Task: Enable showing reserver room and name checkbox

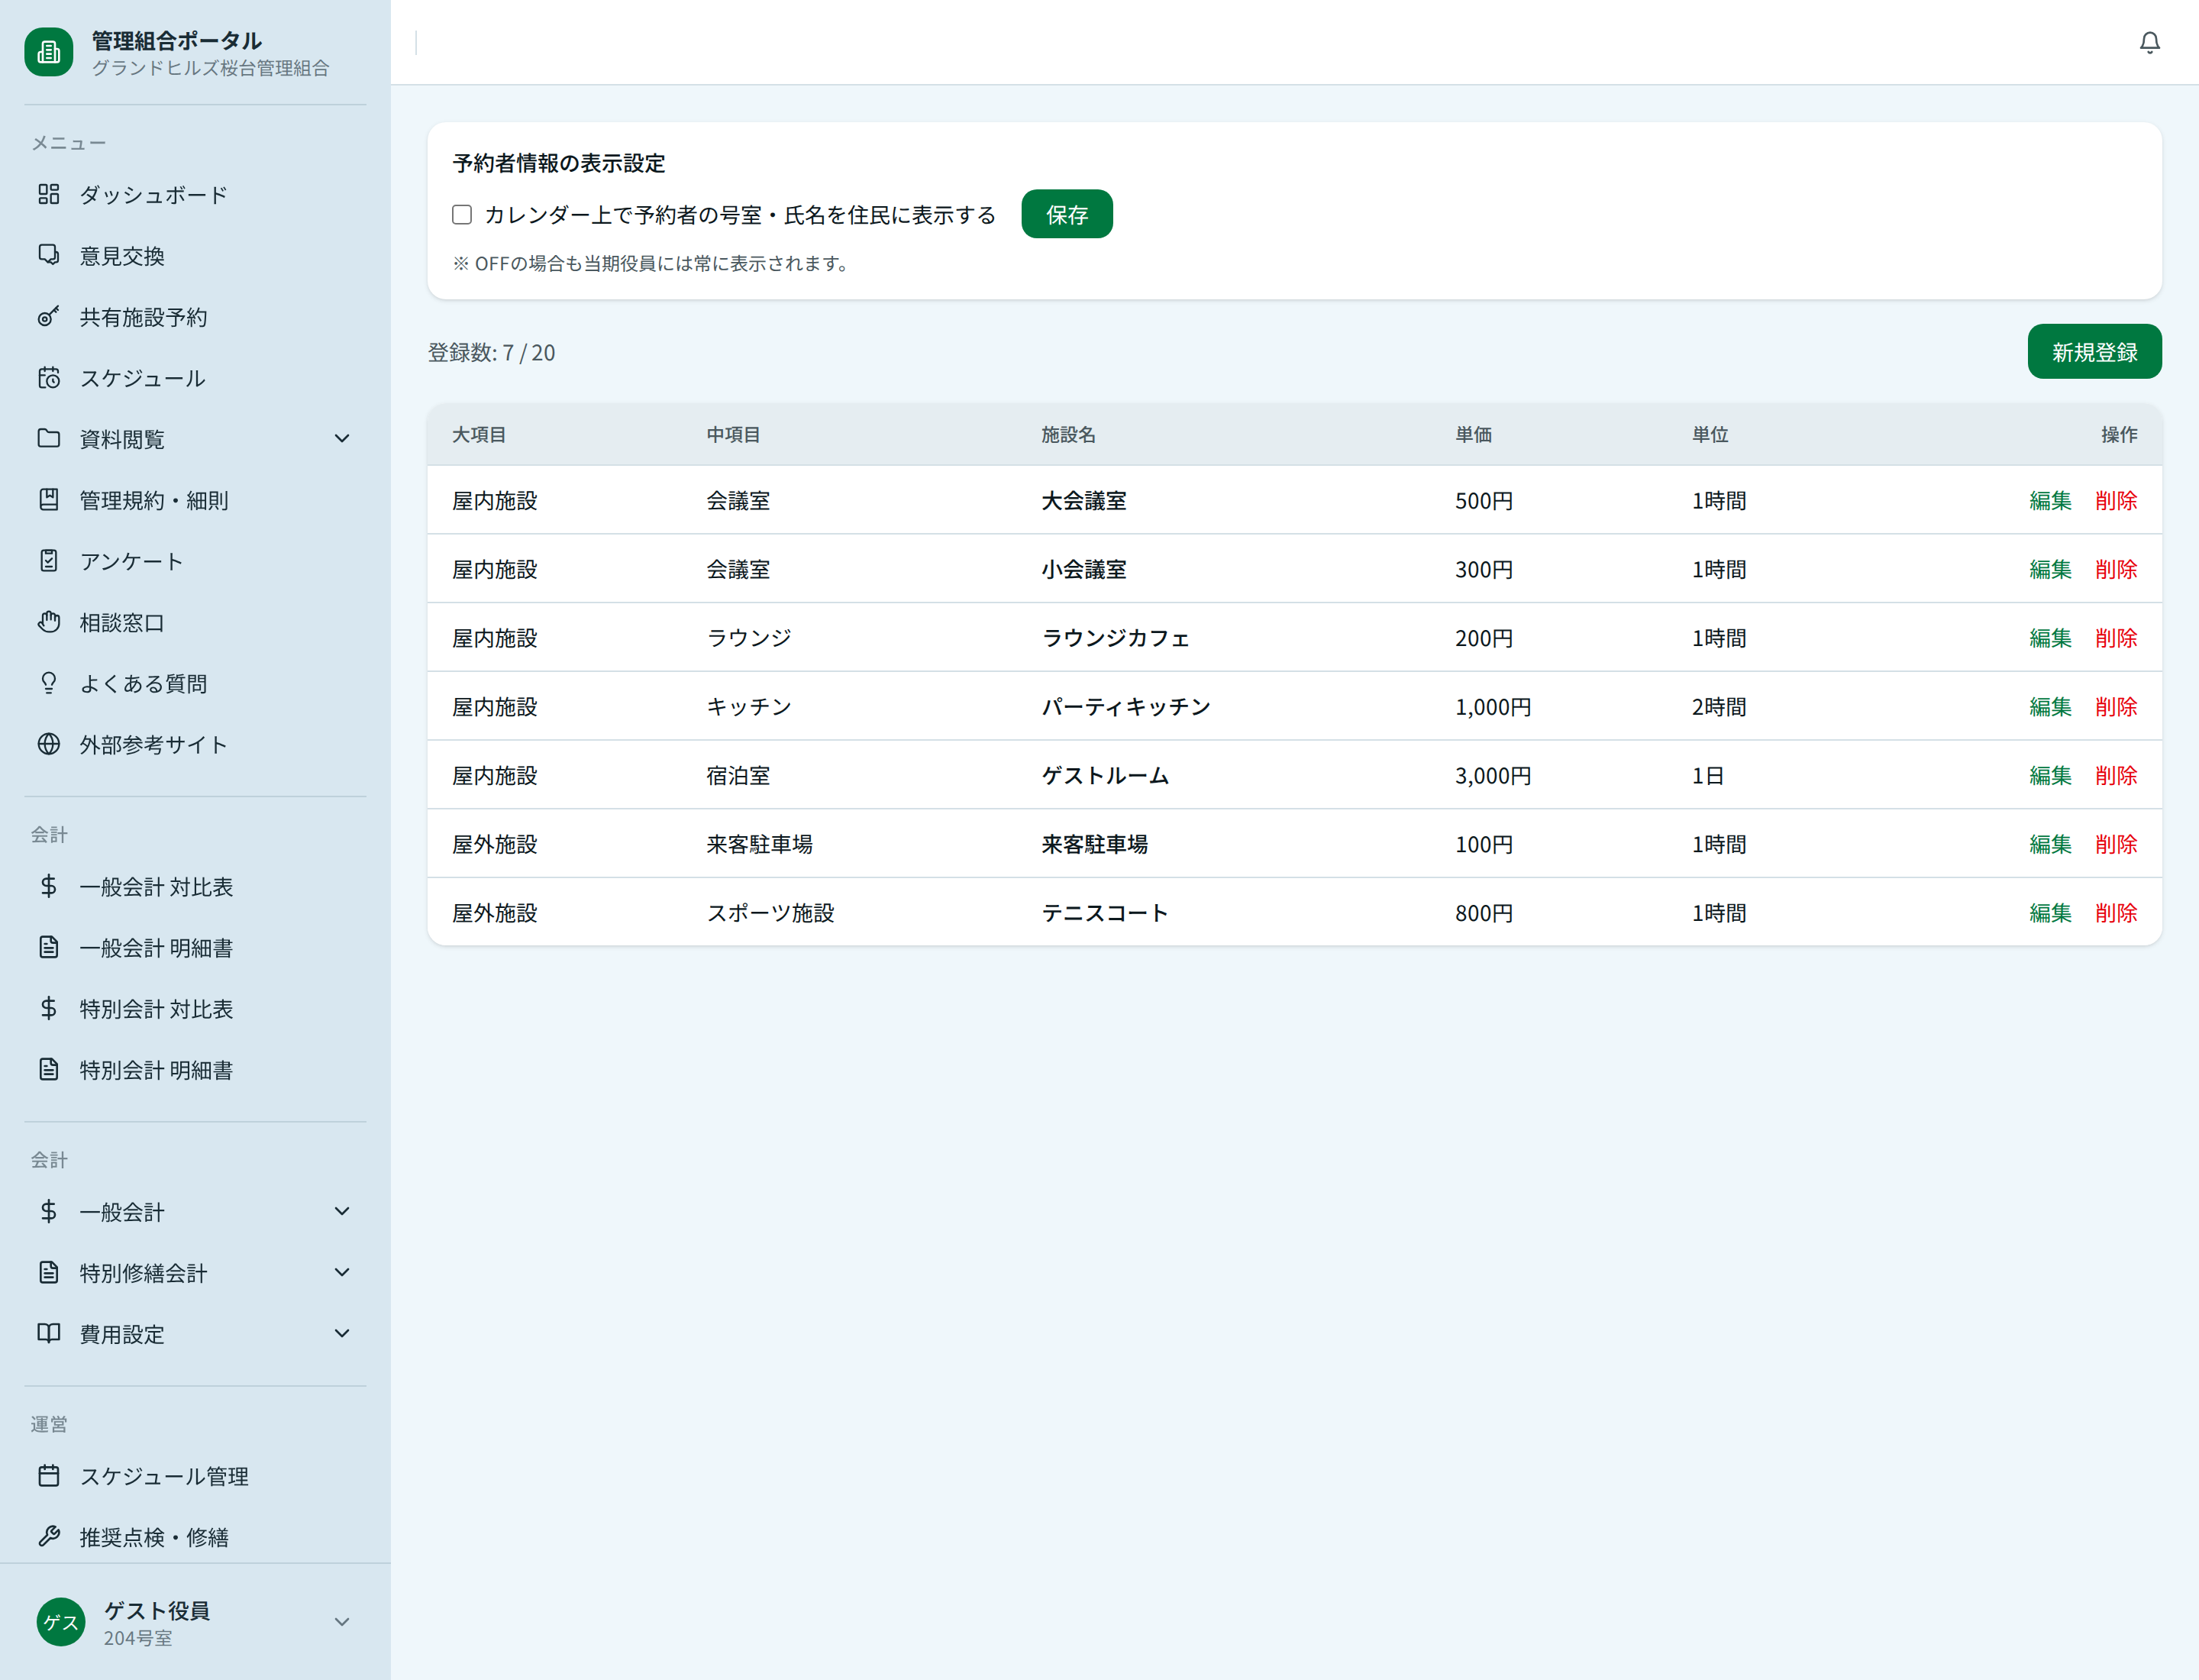Action: coord(462,215)
